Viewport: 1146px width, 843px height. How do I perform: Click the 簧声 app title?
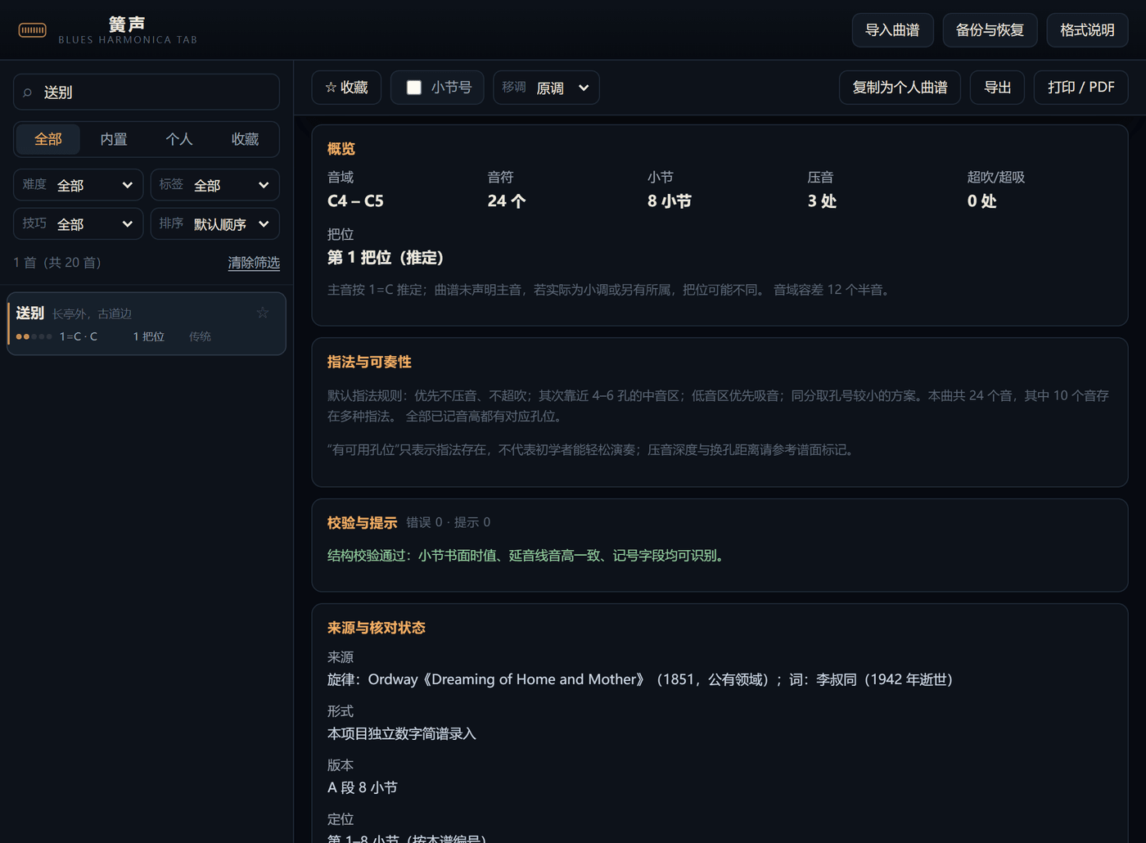click(127, 25)
